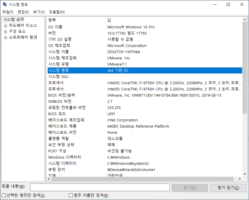
Task: Click the 찾기(D) button
Action: click(x=190, y=188)
